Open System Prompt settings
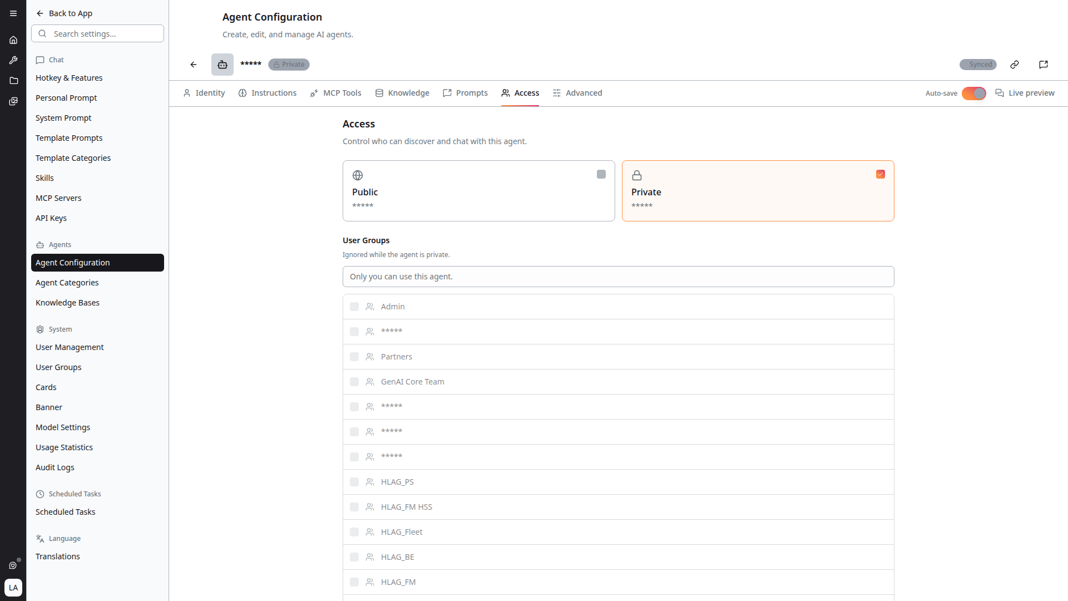 pos(97,118)
